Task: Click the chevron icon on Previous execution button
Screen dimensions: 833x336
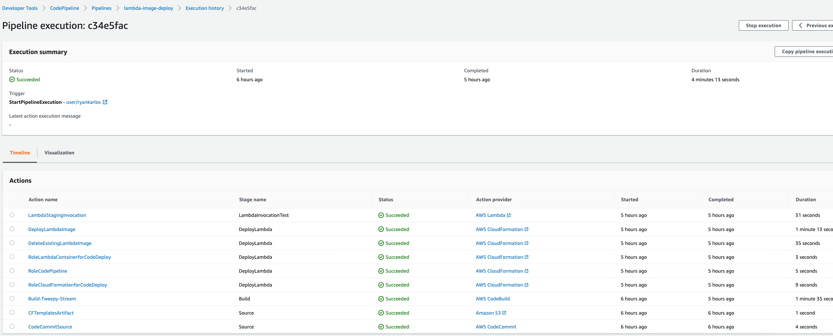Action: [x=801, y=25]
